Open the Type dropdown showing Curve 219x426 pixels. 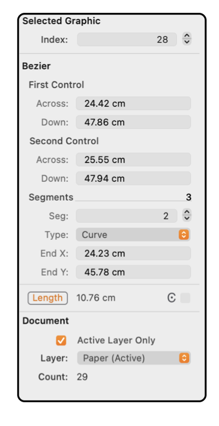coord(133,235)
